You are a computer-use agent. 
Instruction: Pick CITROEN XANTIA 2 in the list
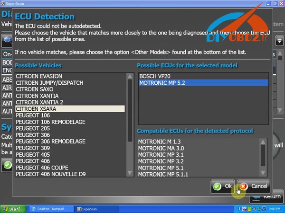pos(70,102)
